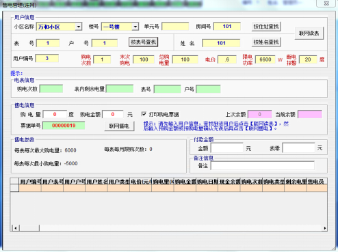Viewport: 338px width, 252px height.
Task: Click the 售电员 column header
Action: 317,182
